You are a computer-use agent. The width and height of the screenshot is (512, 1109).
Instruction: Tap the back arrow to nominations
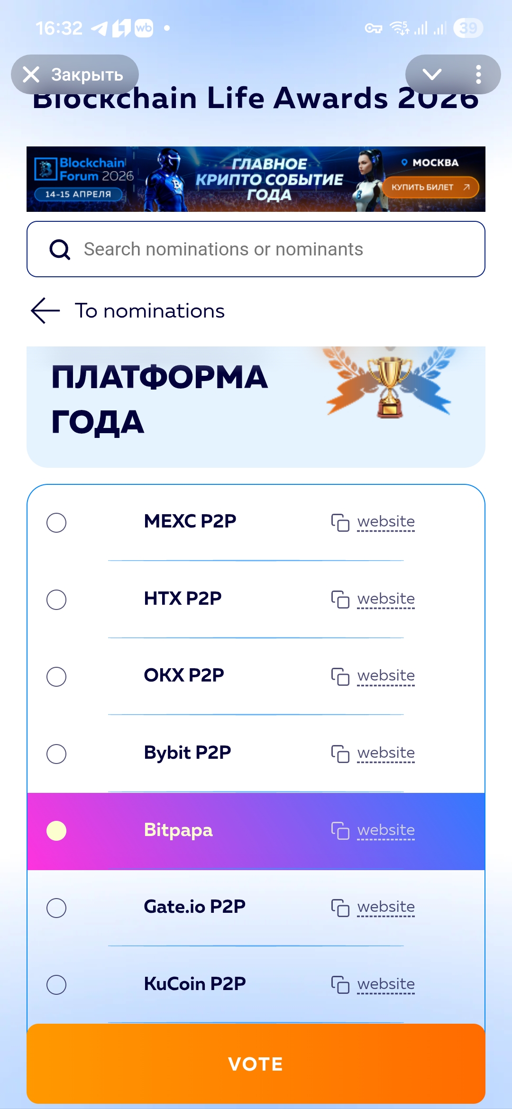click(x=46, y=311)
